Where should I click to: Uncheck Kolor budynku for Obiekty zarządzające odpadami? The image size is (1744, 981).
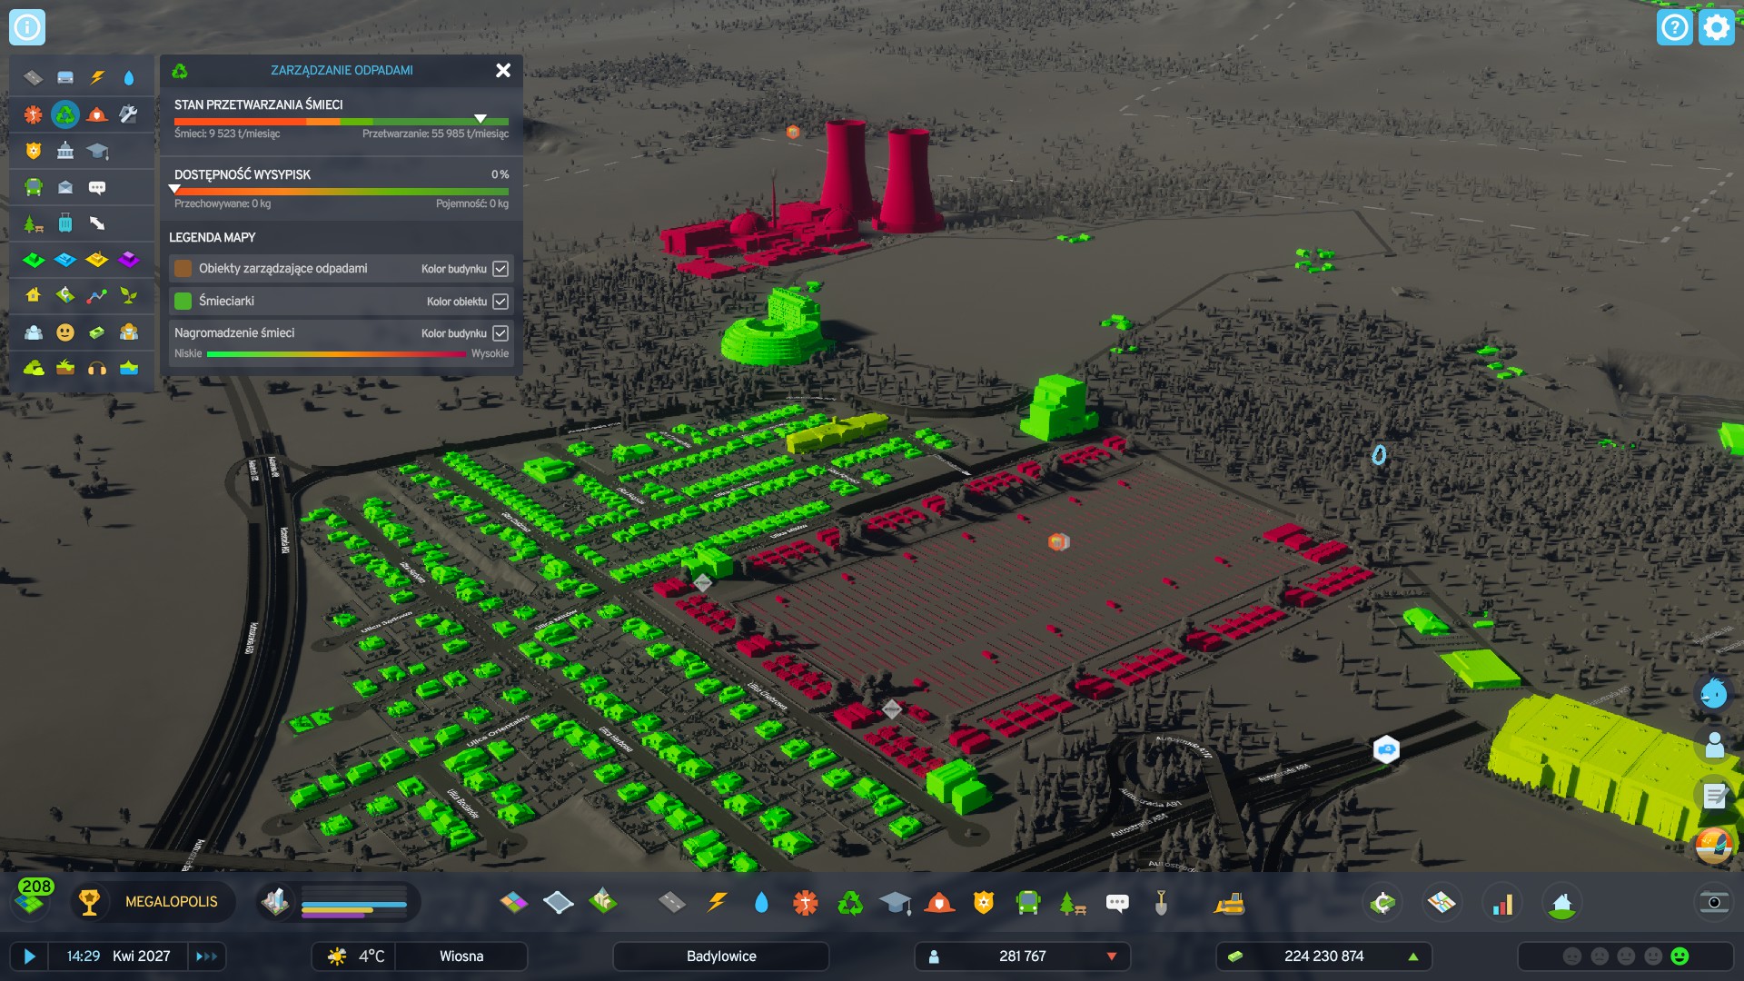point(499,268)
